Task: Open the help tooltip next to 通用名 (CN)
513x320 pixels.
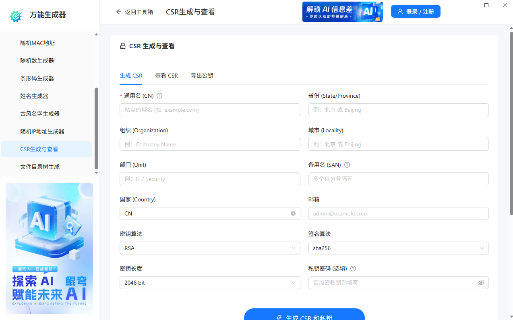Action: (159, 96)
